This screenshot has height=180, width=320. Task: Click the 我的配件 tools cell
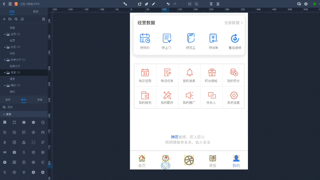167,97
